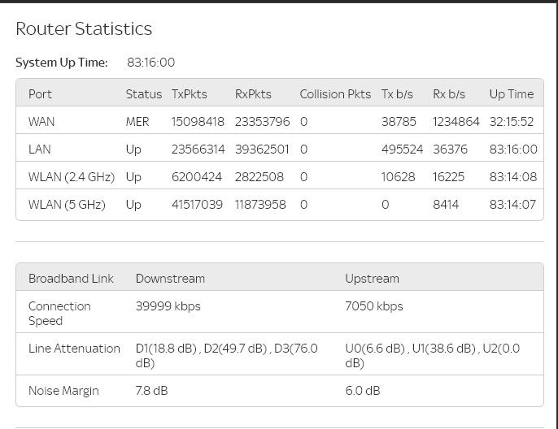
Task: Select WAN Rx b/s value 1234864
Action: click(456, 122)
